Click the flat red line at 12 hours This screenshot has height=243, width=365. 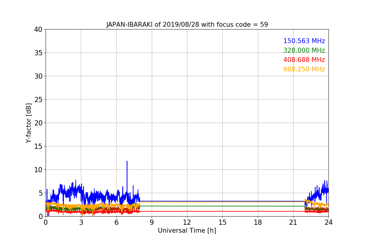coord(187,211)
